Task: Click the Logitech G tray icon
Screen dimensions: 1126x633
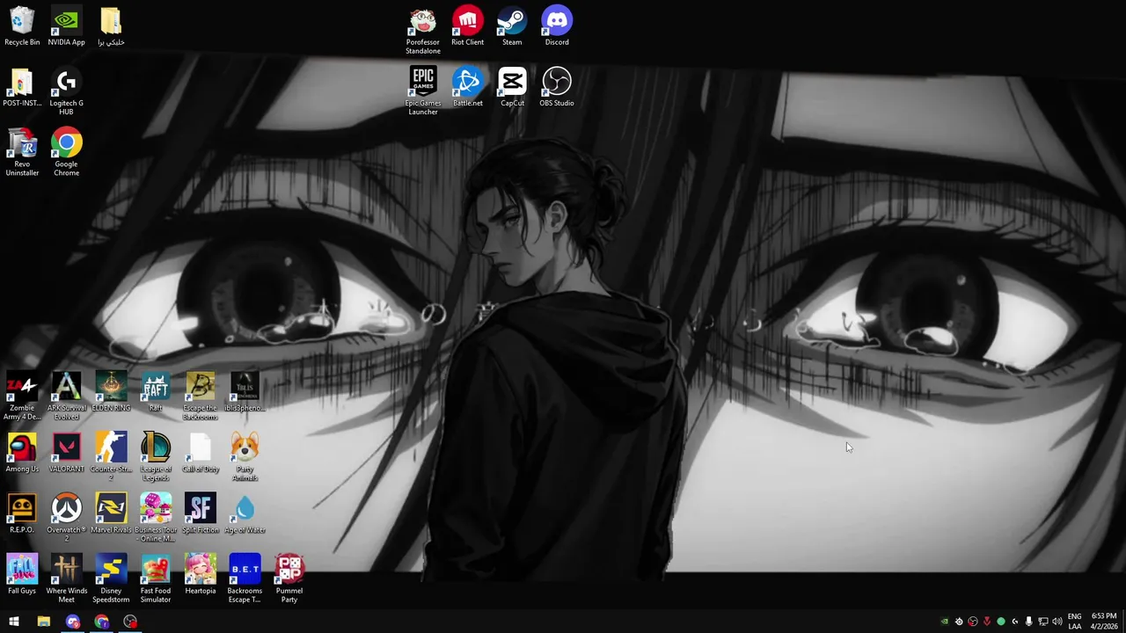Action: coord(1015,622)
